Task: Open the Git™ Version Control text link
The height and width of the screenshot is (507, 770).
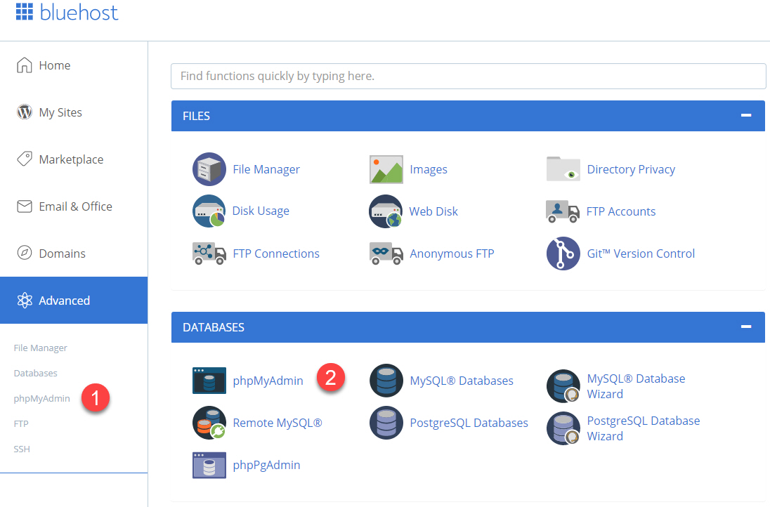Action: pos(641,253)
